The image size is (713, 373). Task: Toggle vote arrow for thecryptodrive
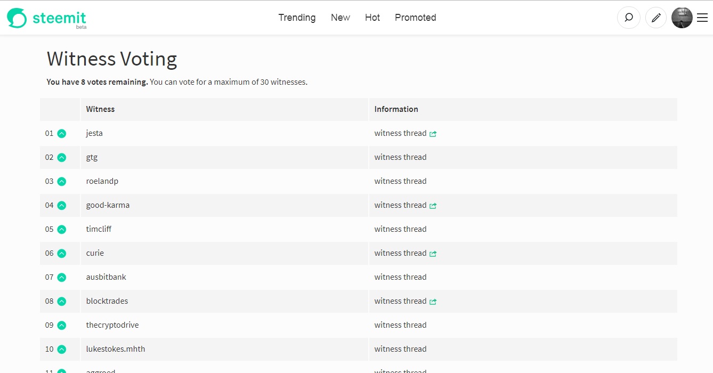[x=62, y=326]
